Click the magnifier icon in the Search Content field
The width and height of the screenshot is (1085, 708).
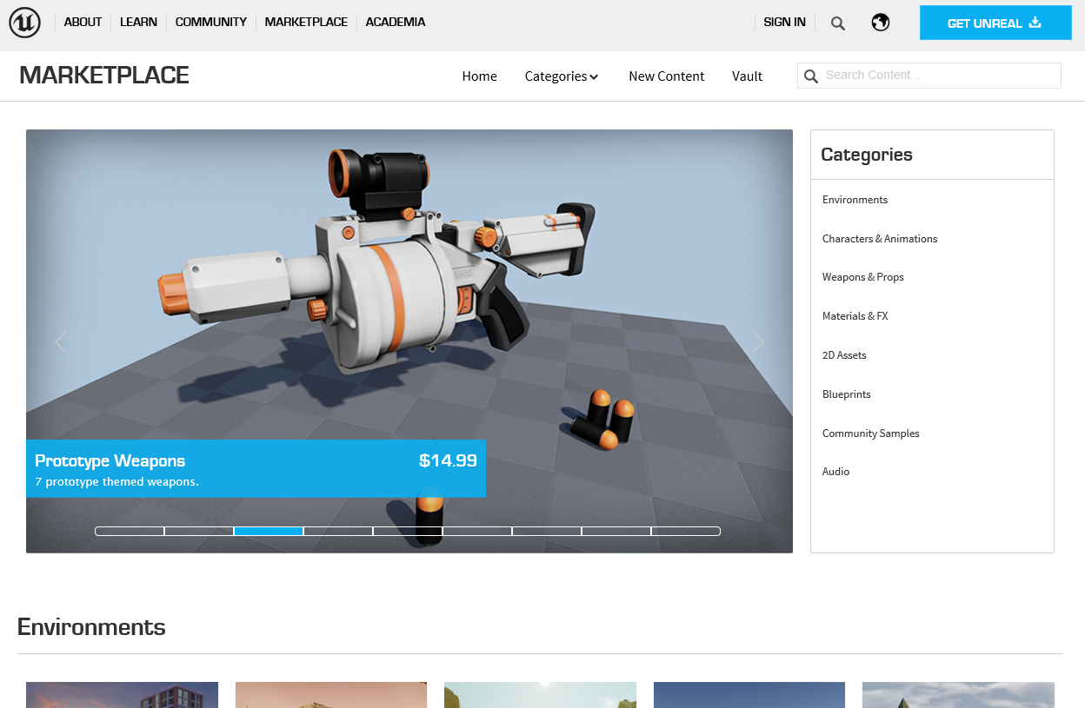pos(811,76)
